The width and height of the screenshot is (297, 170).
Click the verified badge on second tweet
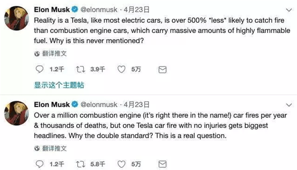74,104
